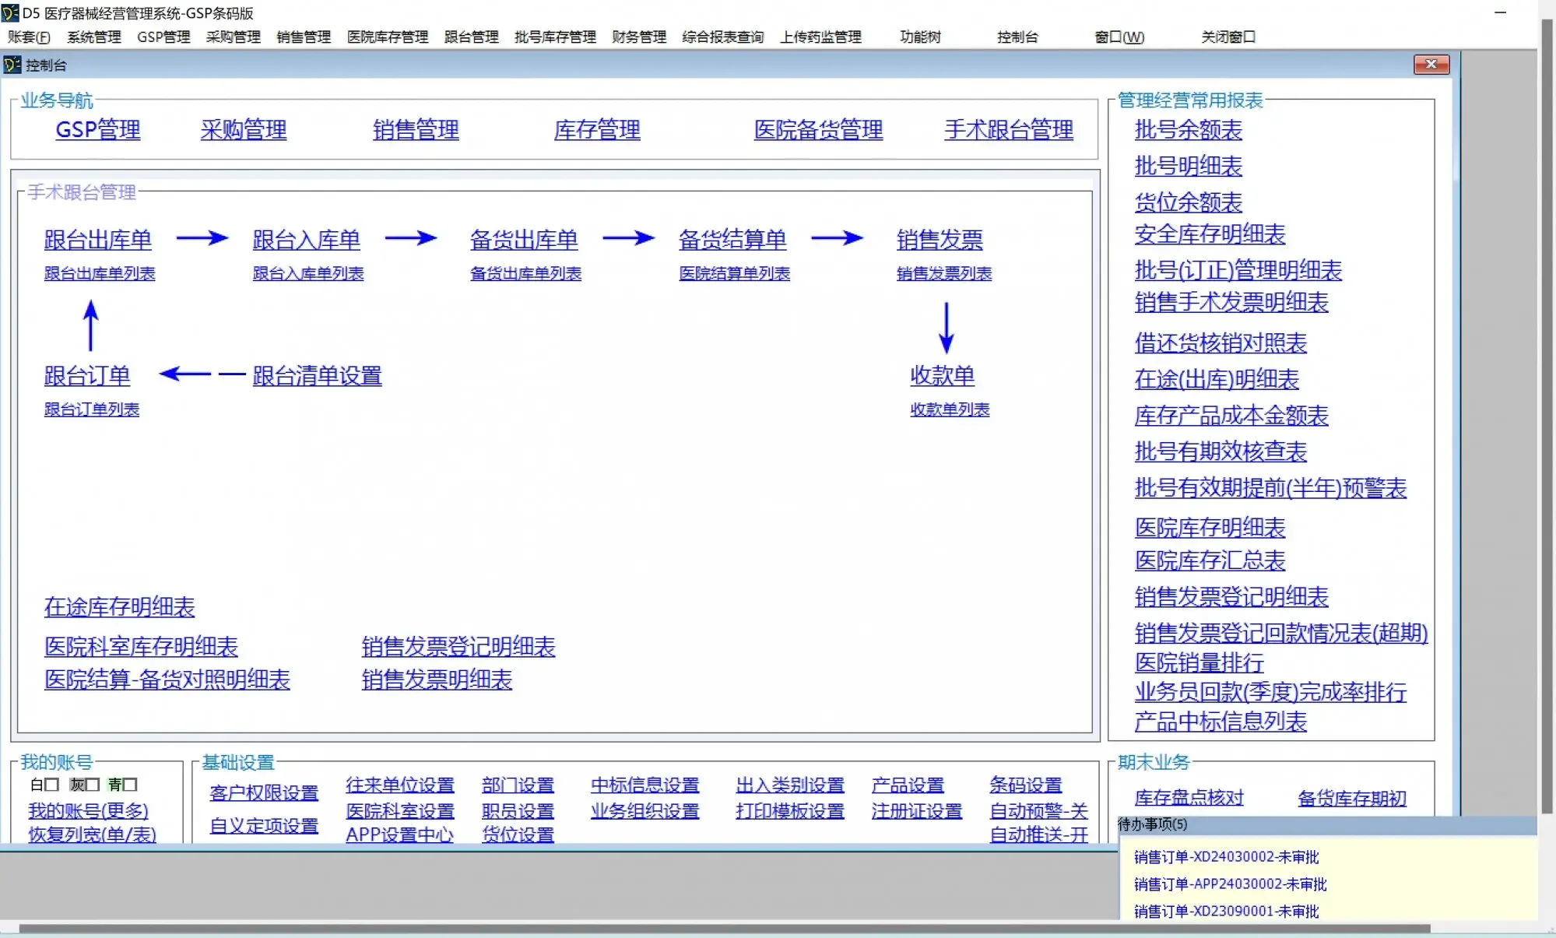Open 我的账号(更多) link
The width and height of the screenshot is (1556, 938).
[x=88, y=811]
